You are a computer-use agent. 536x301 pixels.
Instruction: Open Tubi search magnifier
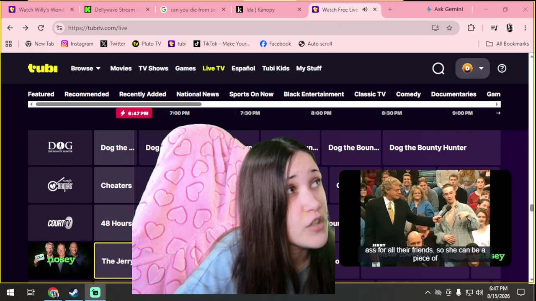pos(438,68)
